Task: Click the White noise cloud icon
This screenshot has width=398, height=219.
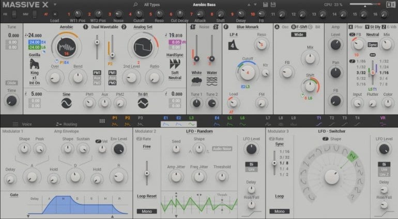Action: [196, 81]
